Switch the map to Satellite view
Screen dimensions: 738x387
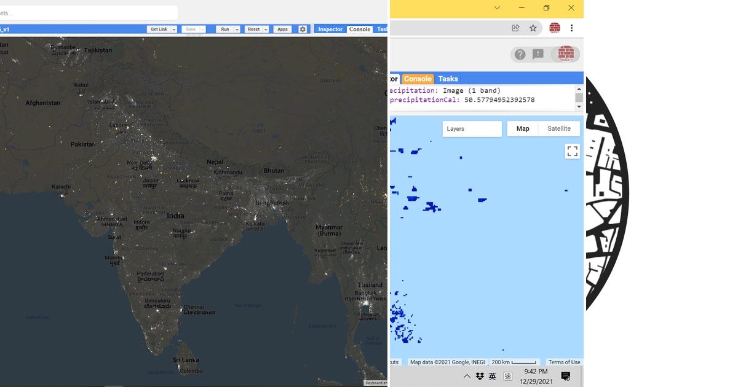point(558,128)
